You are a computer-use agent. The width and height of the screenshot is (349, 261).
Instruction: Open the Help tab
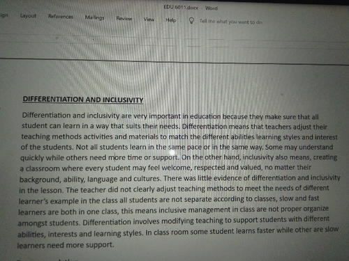click(171, 20)
